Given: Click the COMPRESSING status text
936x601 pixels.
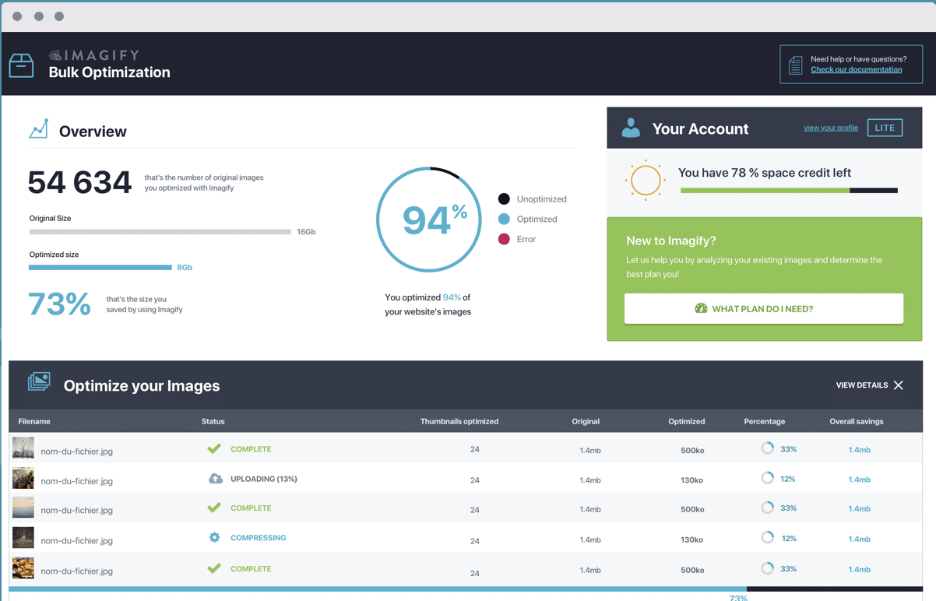Looking at the screenshot, I should pyautogui.click(x=259, y=538).
